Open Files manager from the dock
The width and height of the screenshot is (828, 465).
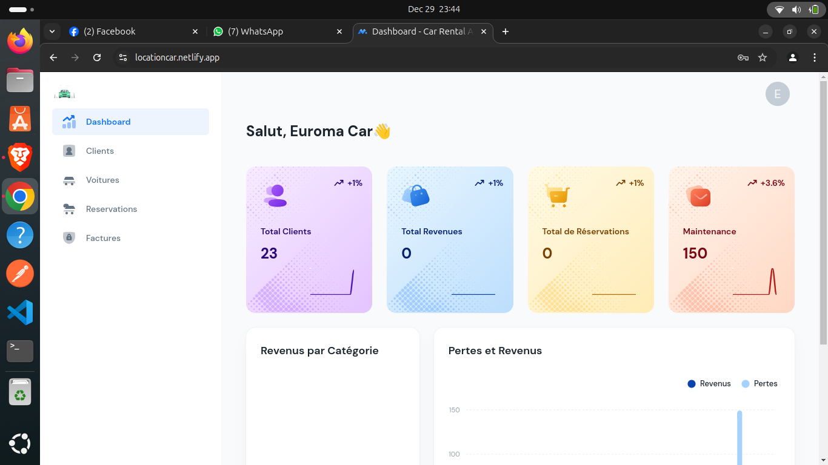point(20,79)
